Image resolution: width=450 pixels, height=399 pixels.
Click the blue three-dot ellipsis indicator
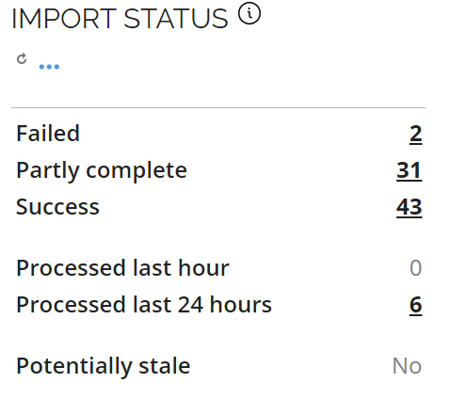(x=49, y=67)
